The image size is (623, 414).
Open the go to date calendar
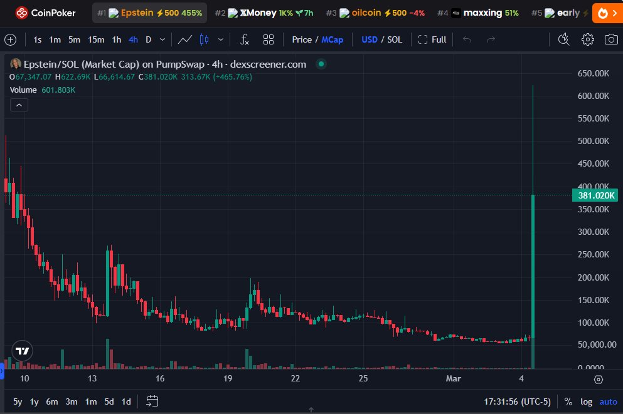tap(152, 401)
